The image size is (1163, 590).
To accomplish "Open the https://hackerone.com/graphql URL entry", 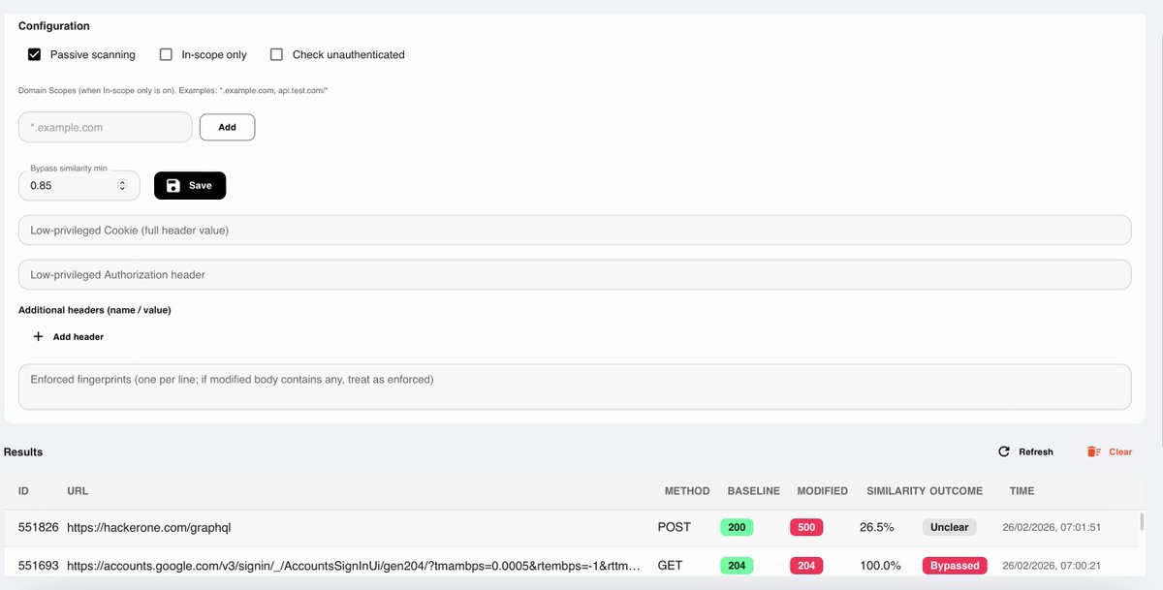I will pos(149,527).
